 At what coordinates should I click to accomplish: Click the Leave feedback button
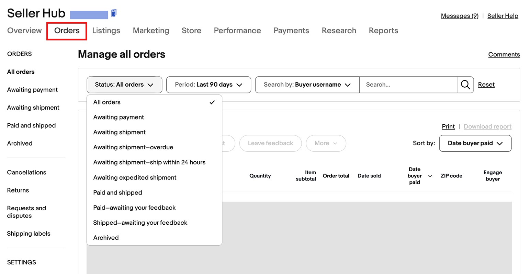pos(270,143)
